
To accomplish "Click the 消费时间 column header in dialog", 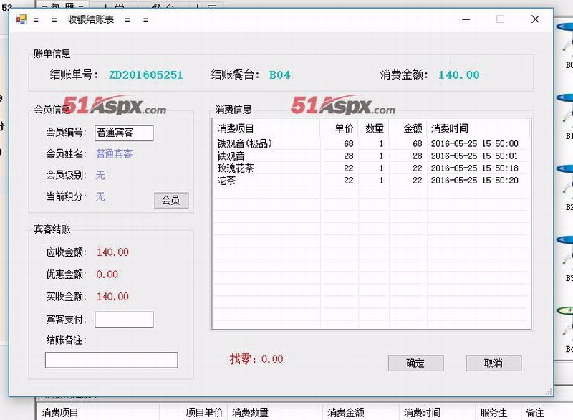I will click(478, 128).
